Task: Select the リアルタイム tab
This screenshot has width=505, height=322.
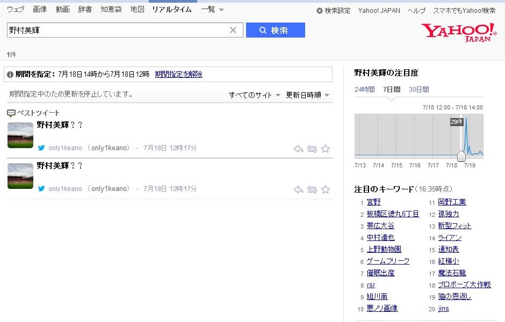Action: [x=172, y=9]
